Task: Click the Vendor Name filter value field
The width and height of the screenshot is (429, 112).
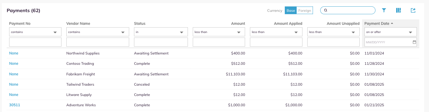Action: (98, 42)
